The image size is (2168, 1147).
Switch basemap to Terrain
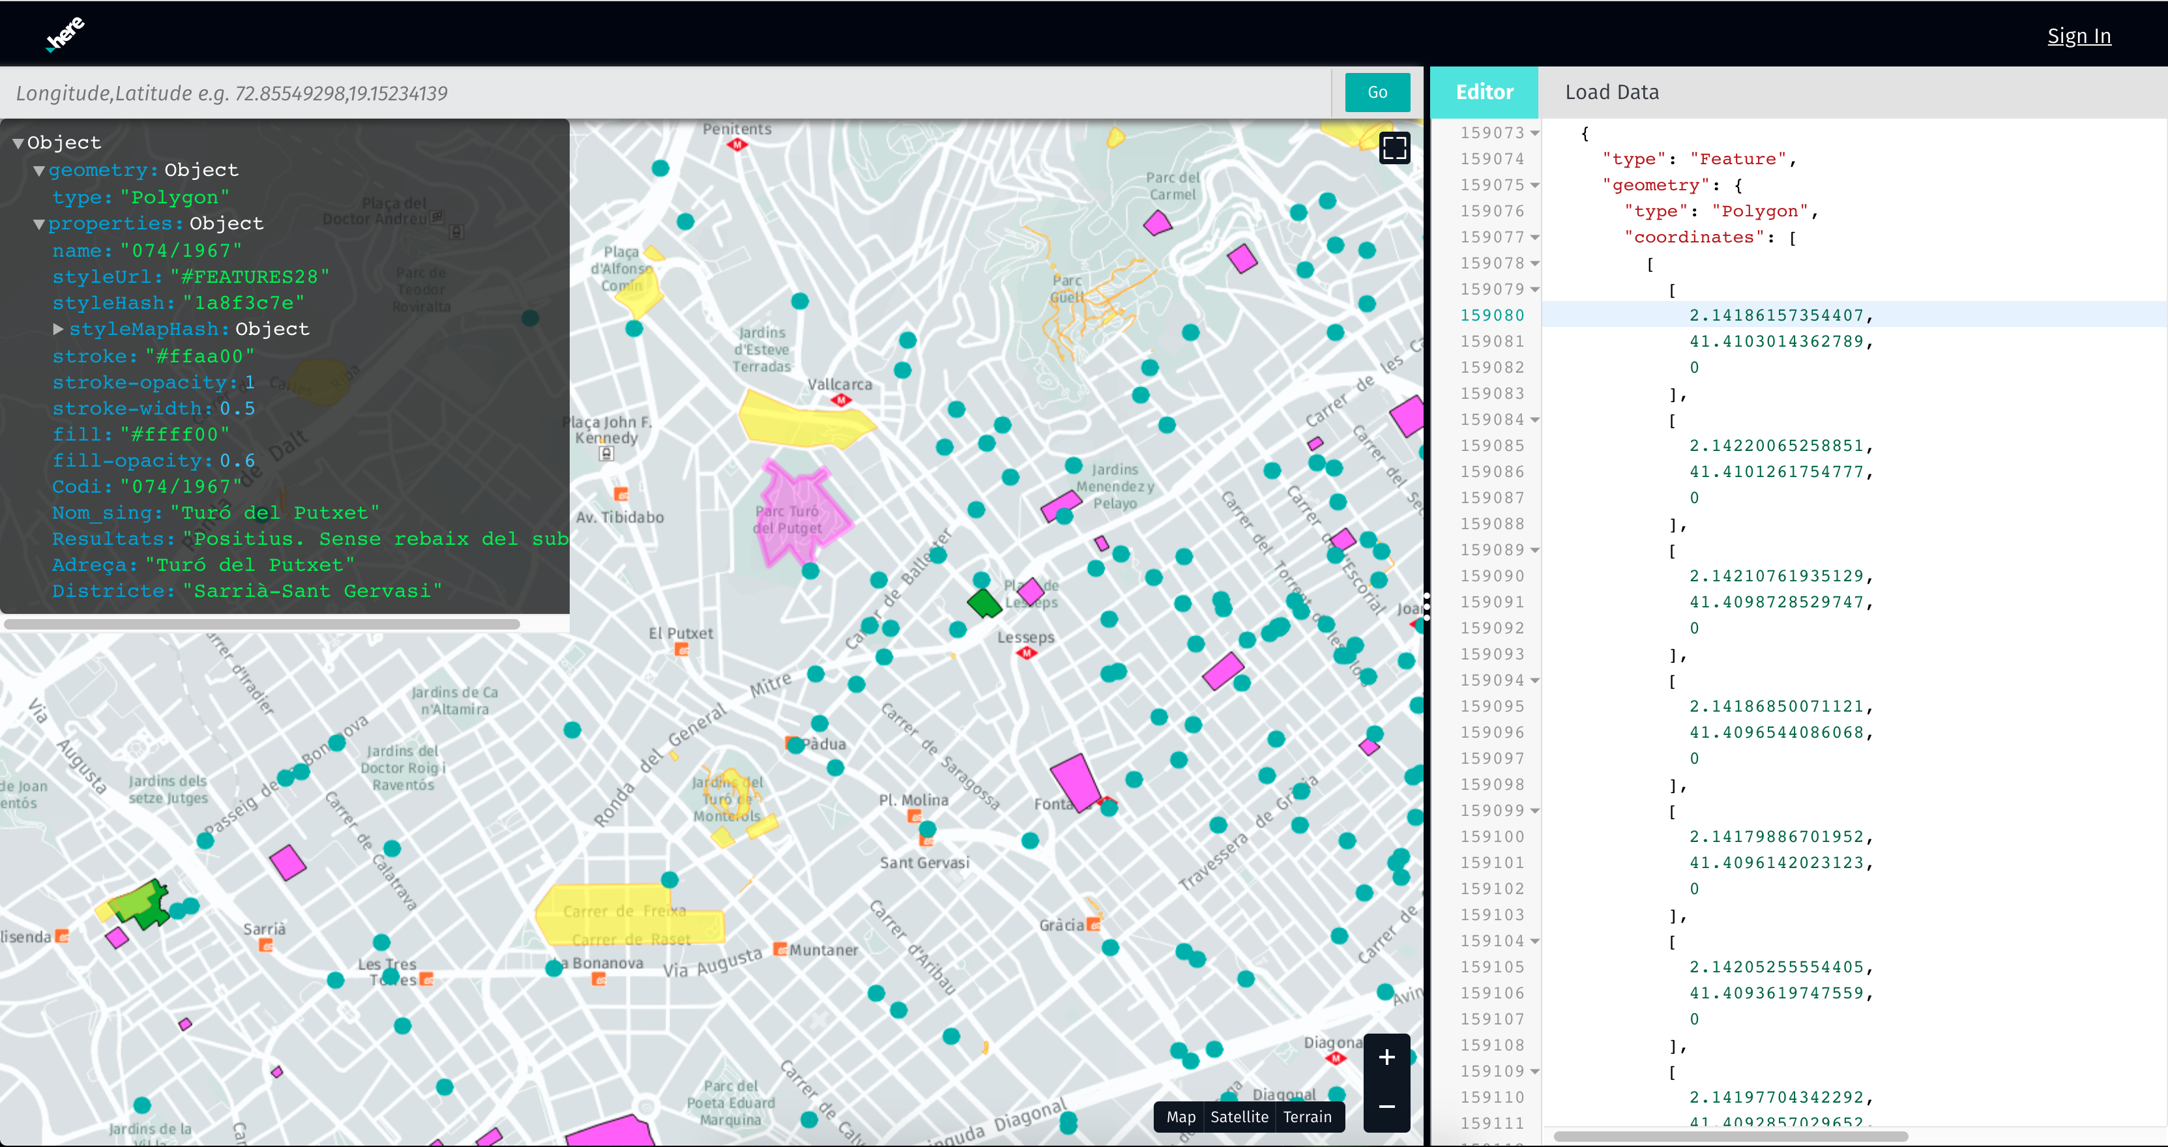click(1307, 1117)
